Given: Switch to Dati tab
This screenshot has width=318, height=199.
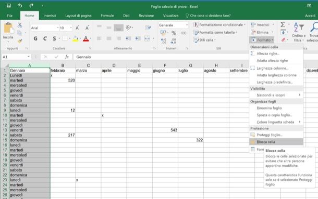Looking at the screenshot, I should [x=126, y=16].
